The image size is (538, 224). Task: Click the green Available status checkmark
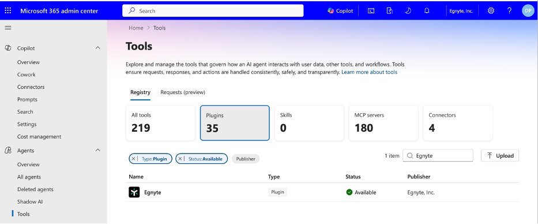[x=349, y=192]
